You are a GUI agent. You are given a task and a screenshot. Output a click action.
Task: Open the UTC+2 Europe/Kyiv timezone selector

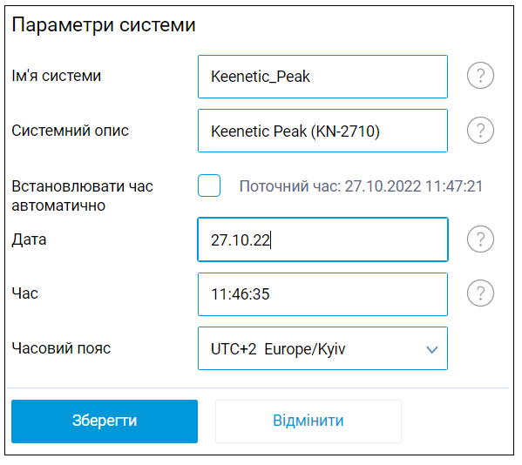tap(322, 348)
